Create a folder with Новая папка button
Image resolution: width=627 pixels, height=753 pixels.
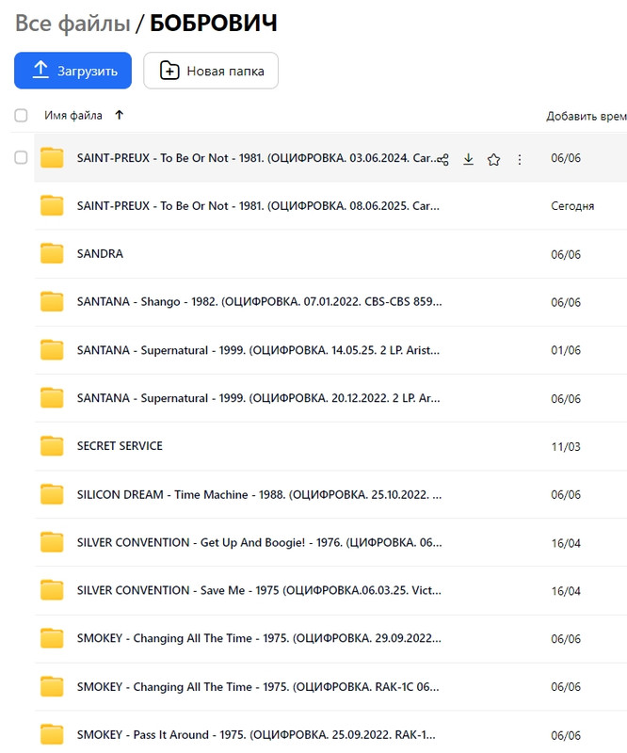pyautogui.click(x=211, y=71)
